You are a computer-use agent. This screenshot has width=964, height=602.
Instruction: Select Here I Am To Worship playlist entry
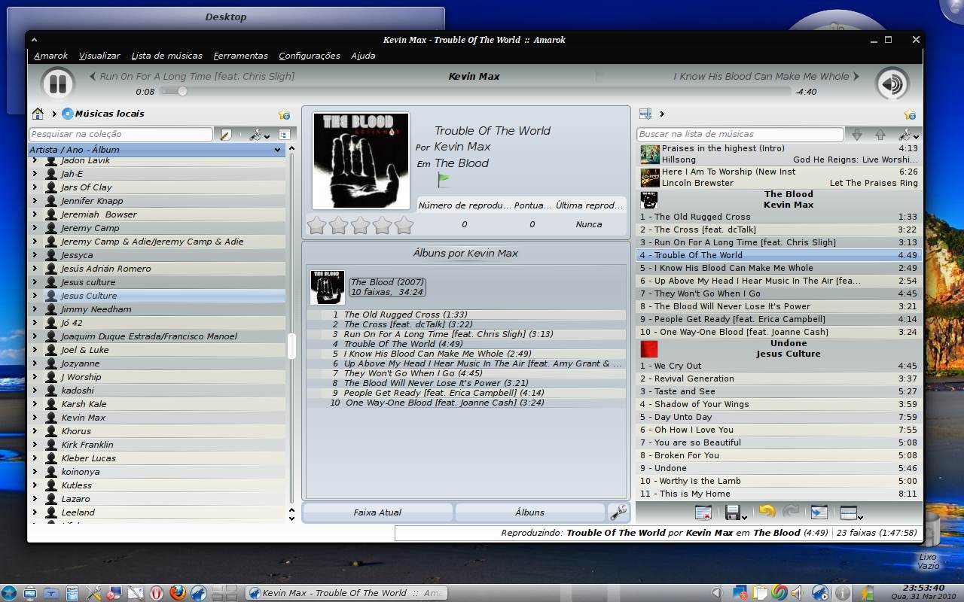778,177
